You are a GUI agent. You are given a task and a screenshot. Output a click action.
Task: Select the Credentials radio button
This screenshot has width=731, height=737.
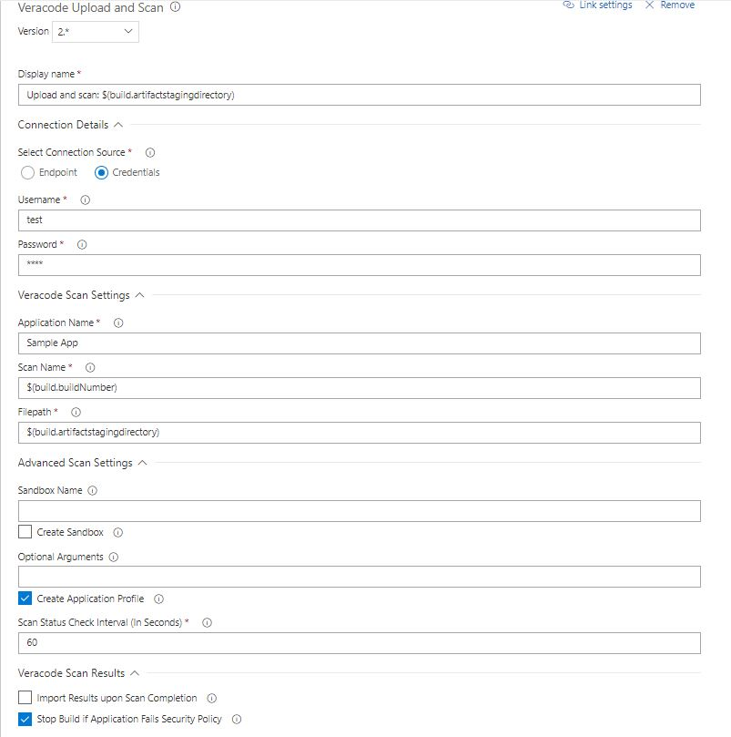click(x=101, y=172)
